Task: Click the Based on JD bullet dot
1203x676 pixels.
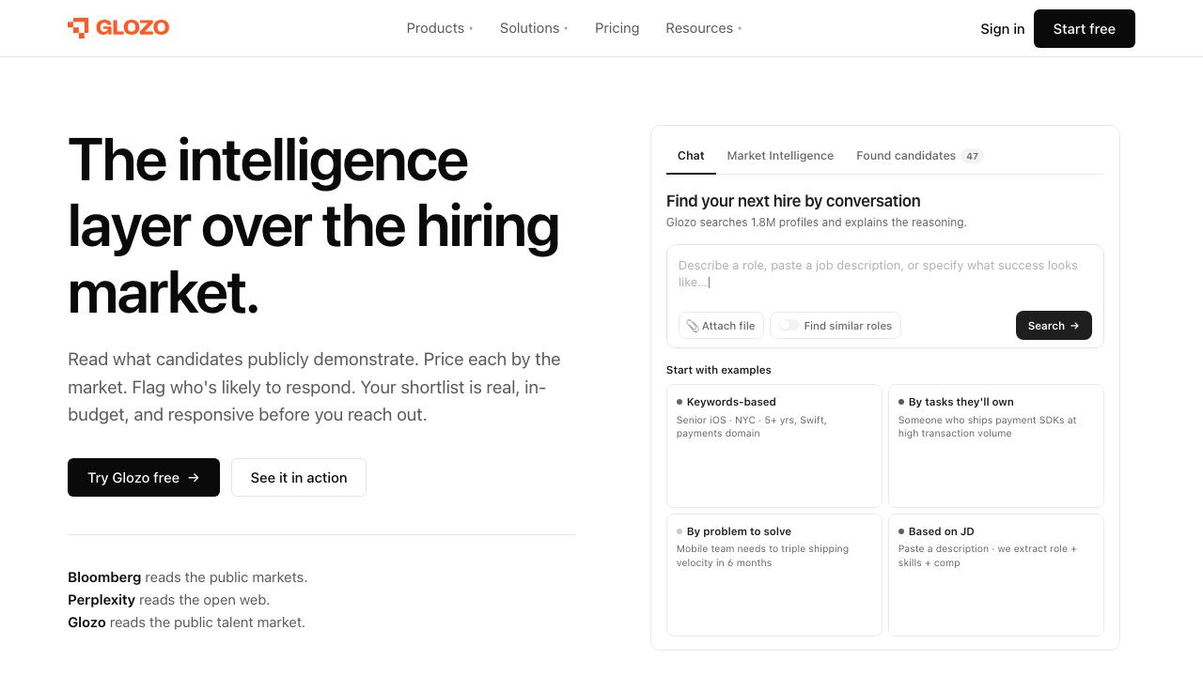Action: [901, 531]
